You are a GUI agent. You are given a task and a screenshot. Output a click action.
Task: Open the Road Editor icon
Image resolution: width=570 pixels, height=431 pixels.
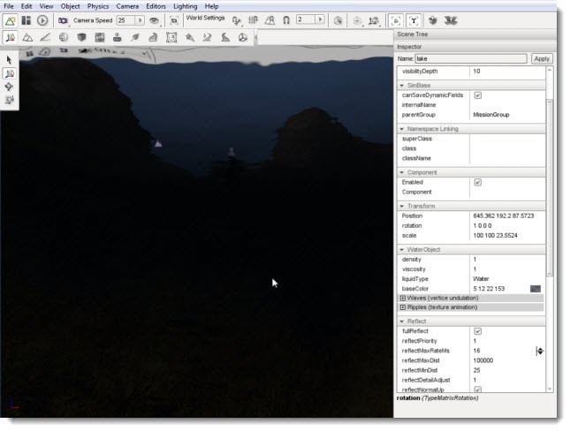point(225,37)
